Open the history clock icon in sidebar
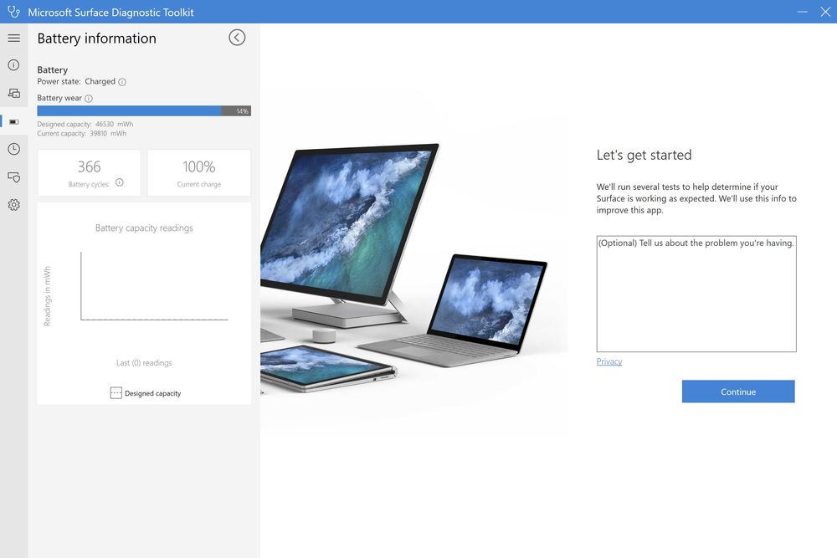Screen dimensions: 837x558 click(x=14, y=149)
